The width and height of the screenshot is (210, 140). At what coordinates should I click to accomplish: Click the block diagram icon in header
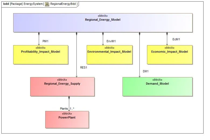click(x=47, y=4)
